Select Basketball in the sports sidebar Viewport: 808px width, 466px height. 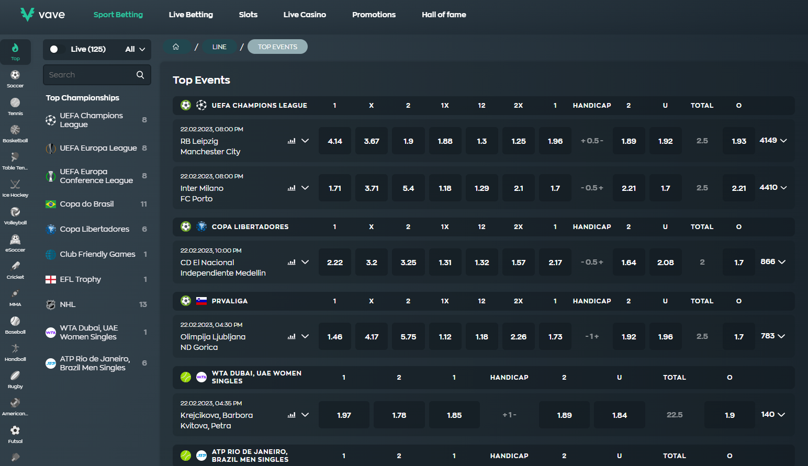click(15, 133)
